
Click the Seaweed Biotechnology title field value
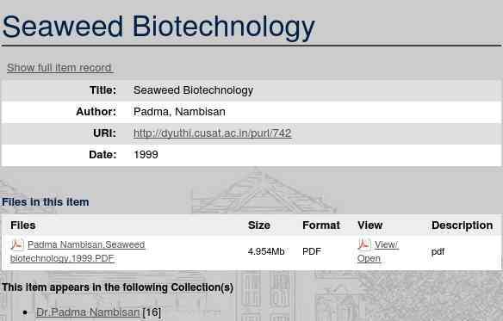(x=193, y=90)
